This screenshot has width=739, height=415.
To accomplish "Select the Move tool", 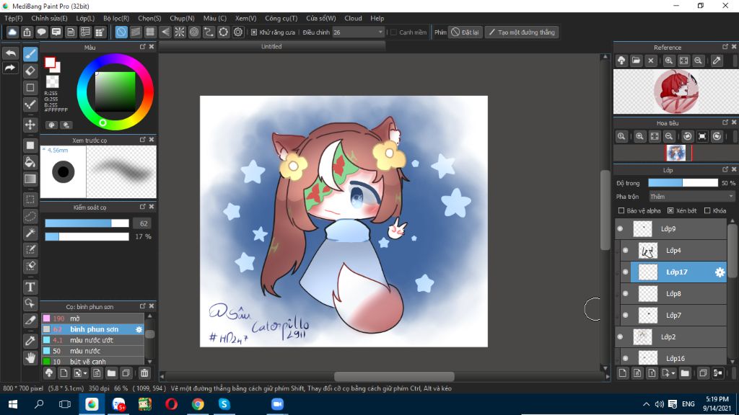I will pos(30,125).
